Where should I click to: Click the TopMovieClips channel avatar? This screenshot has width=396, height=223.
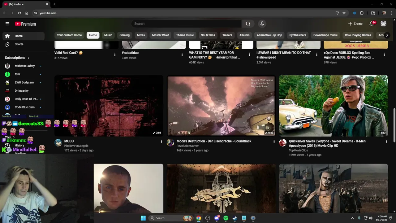click(283, 143)
